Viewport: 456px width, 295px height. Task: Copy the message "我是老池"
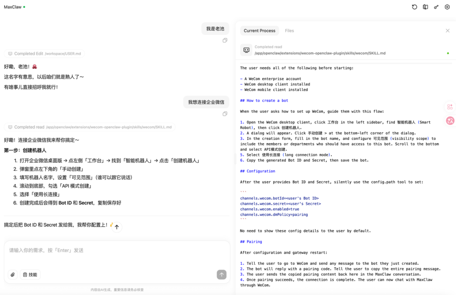tap(225, 41)
